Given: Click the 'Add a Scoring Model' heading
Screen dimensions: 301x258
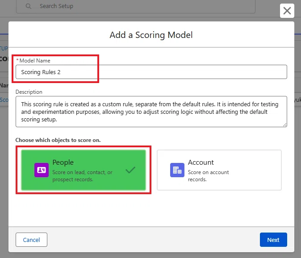Looking at the screenshot, I should click(x=151, y=35).
